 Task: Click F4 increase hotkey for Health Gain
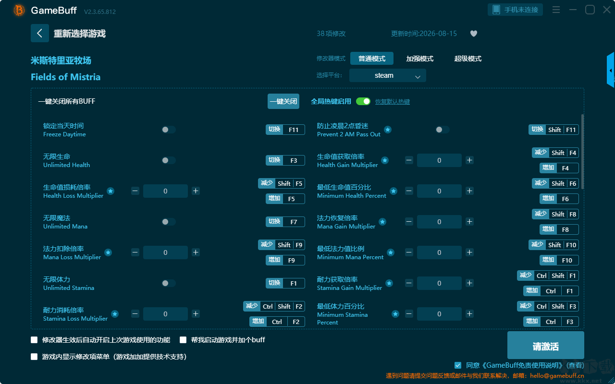pos(559,168)
